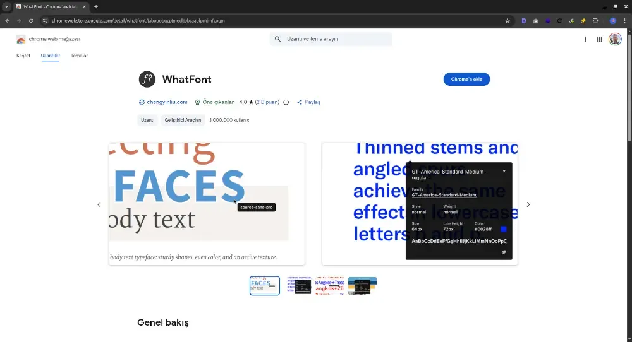
Task: Open the 2 B puan ratings link
Action: click(x=267, y=102)
